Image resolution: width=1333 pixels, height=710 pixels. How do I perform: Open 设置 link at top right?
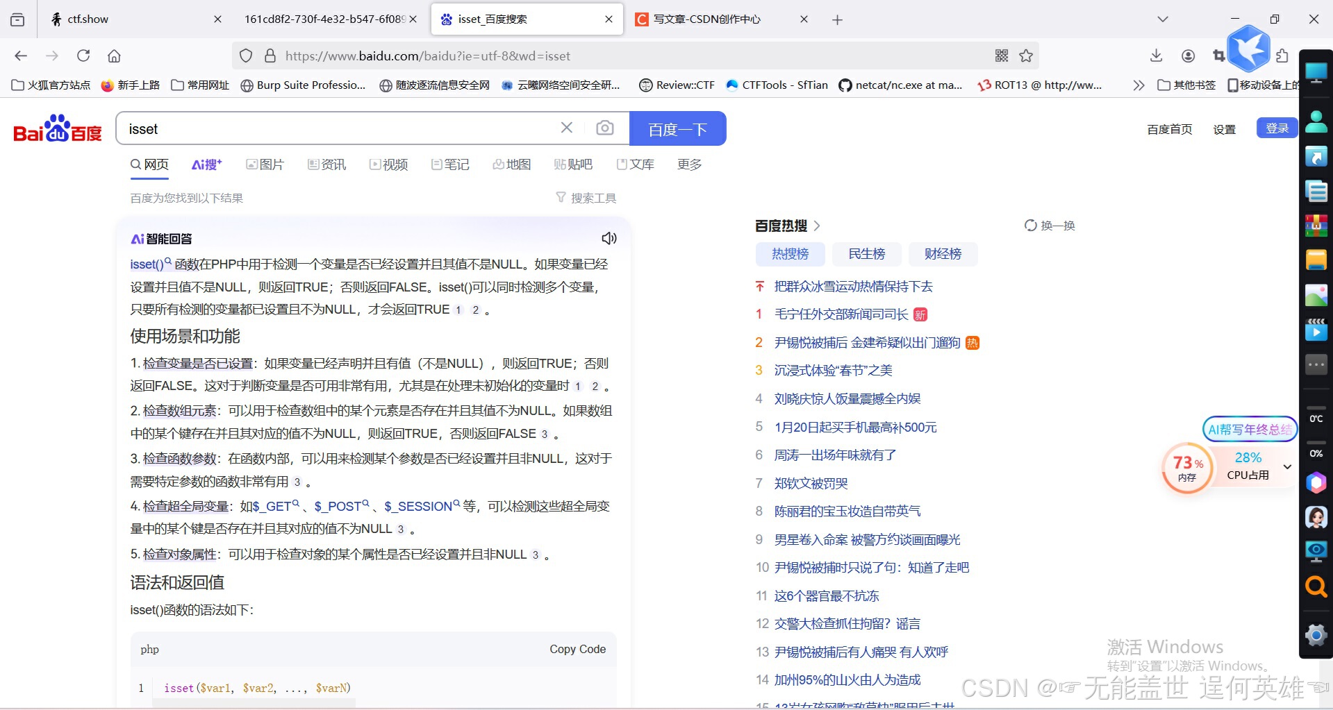(1224, 129)
